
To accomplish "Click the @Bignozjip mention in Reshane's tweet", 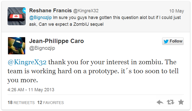I will pos(40,18).
